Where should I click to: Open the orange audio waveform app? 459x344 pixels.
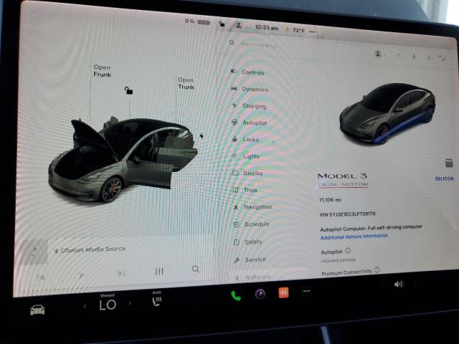(283, 292)
